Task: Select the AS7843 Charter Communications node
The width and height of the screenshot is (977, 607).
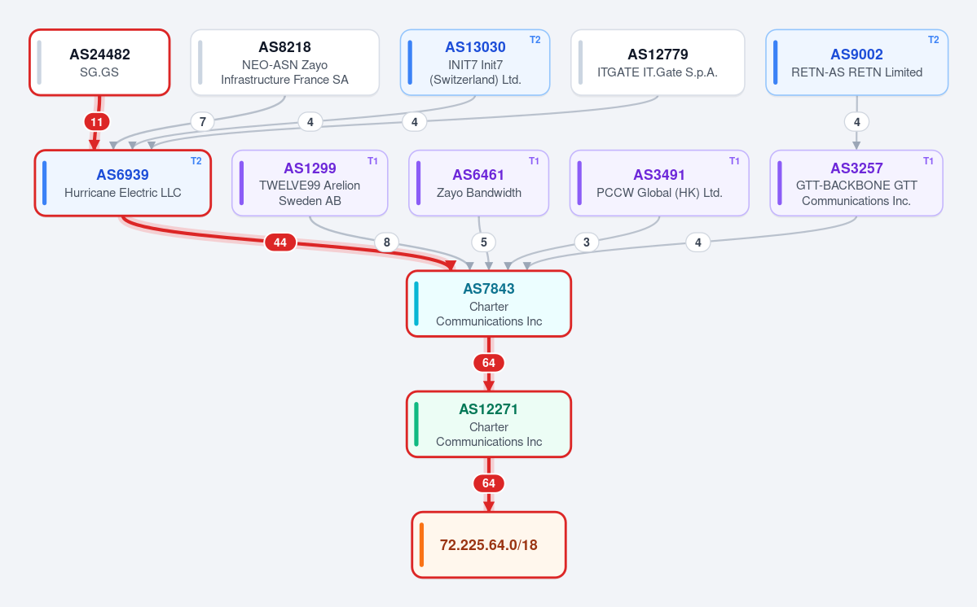Action: click(x=489, y=303)
